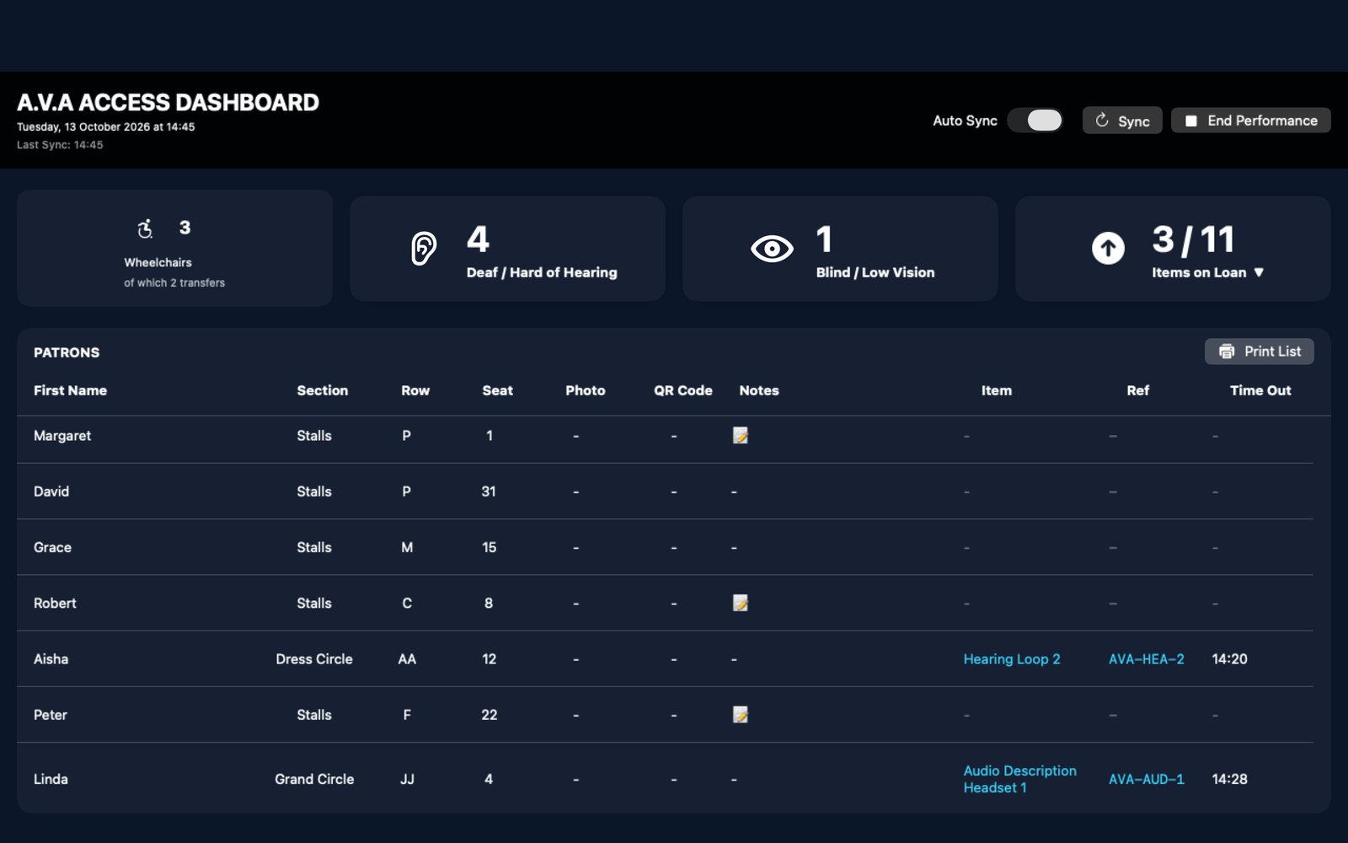
Task: Click the Print List button
Action: (x=1260, y=352)
